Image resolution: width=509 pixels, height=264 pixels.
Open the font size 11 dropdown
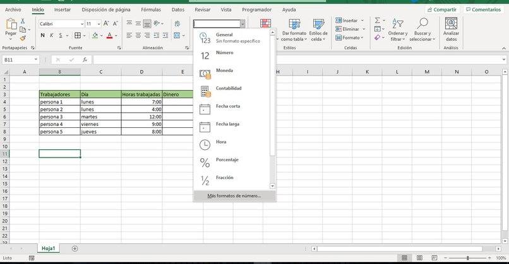[99, 24]
